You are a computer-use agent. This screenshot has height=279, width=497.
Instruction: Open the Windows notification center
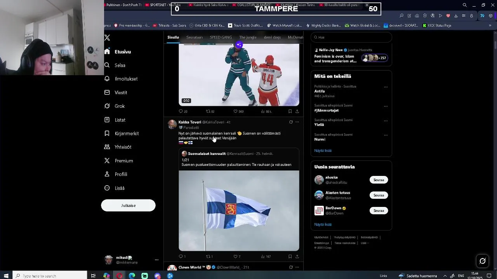point(489,276)
